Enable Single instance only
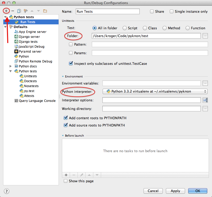212x197 pixels. click(x=171, y=11)
